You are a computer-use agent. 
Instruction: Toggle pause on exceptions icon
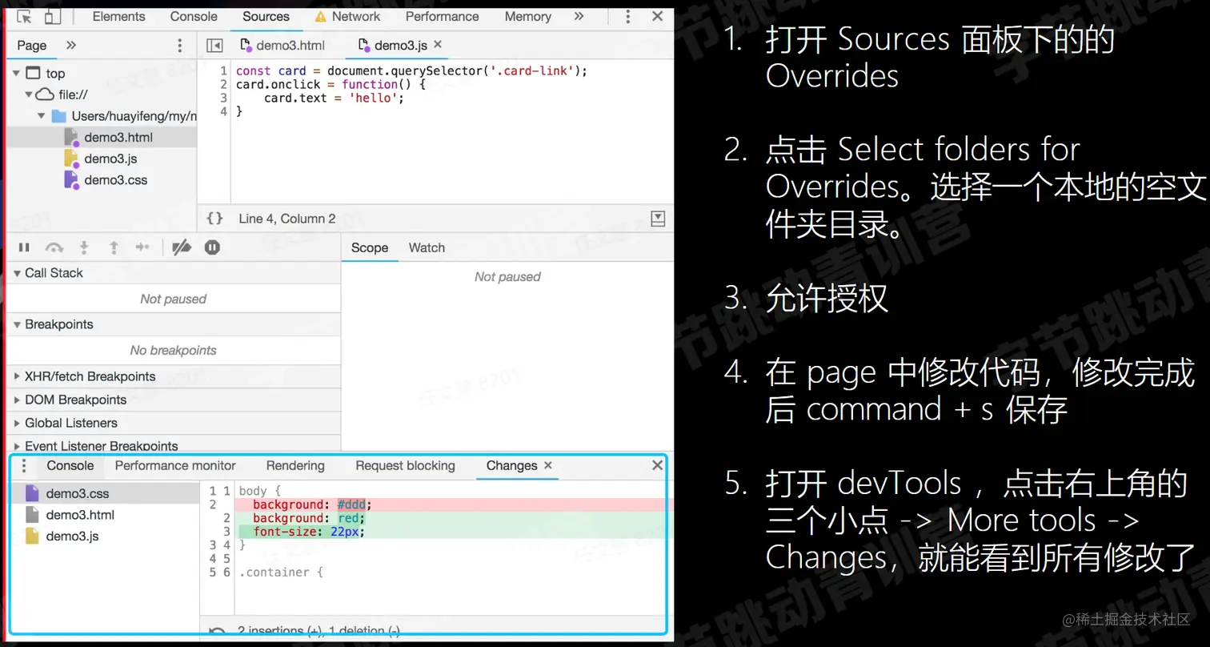212,248
